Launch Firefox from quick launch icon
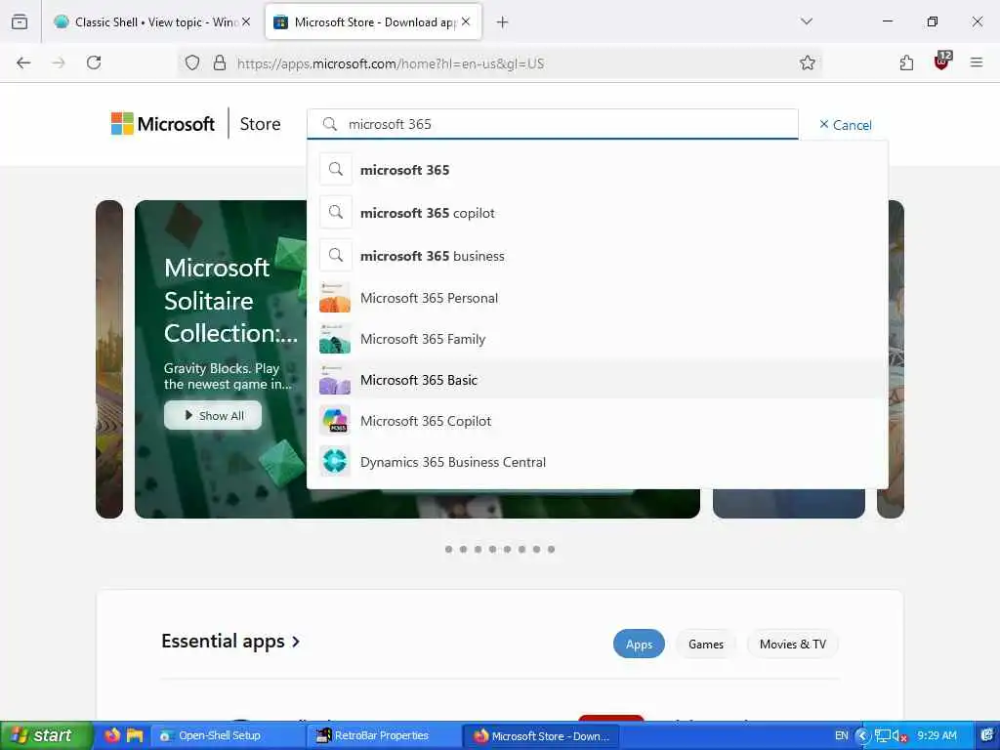This screenshot has width=1000, height=750. pos(112,735)
